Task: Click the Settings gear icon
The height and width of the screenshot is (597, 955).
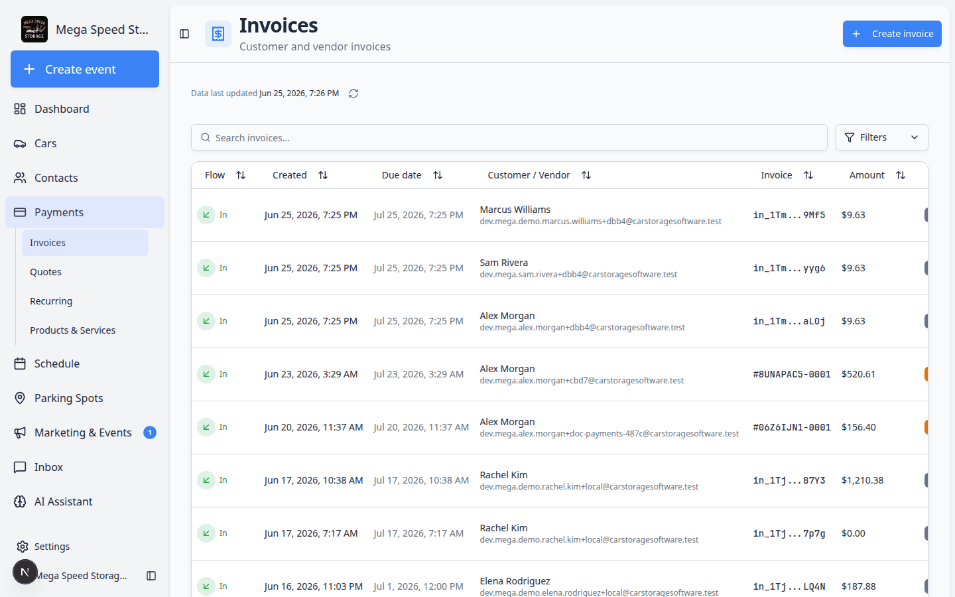Action: (23, 547)
